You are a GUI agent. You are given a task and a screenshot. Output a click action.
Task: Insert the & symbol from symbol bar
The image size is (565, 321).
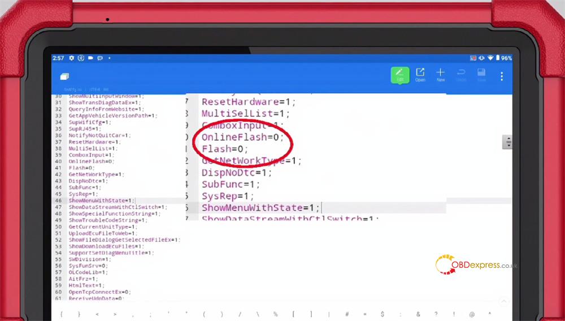click(418, 314)
